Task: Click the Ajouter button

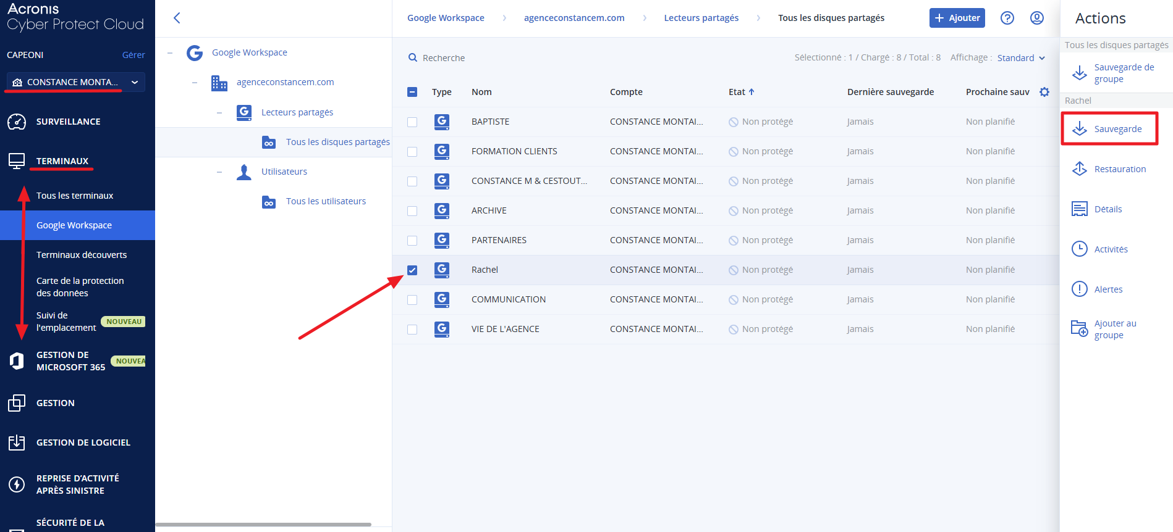Action: pos(957,18)
